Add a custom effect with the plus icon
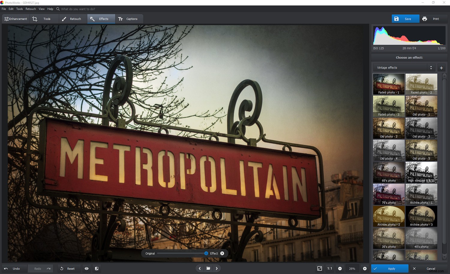This screenshot has height=274, width=450. pyautogui.click(x=441, y=68)
